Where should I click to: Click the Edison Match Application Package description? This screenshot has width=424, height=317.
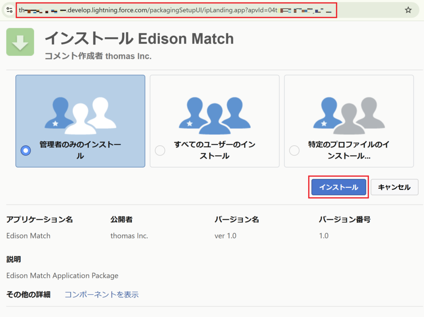(x=62, y=276)
